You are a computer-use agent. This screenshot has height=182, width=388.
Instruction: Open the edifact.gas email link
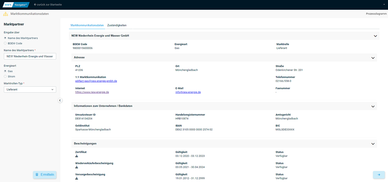(x=96, y=81)
